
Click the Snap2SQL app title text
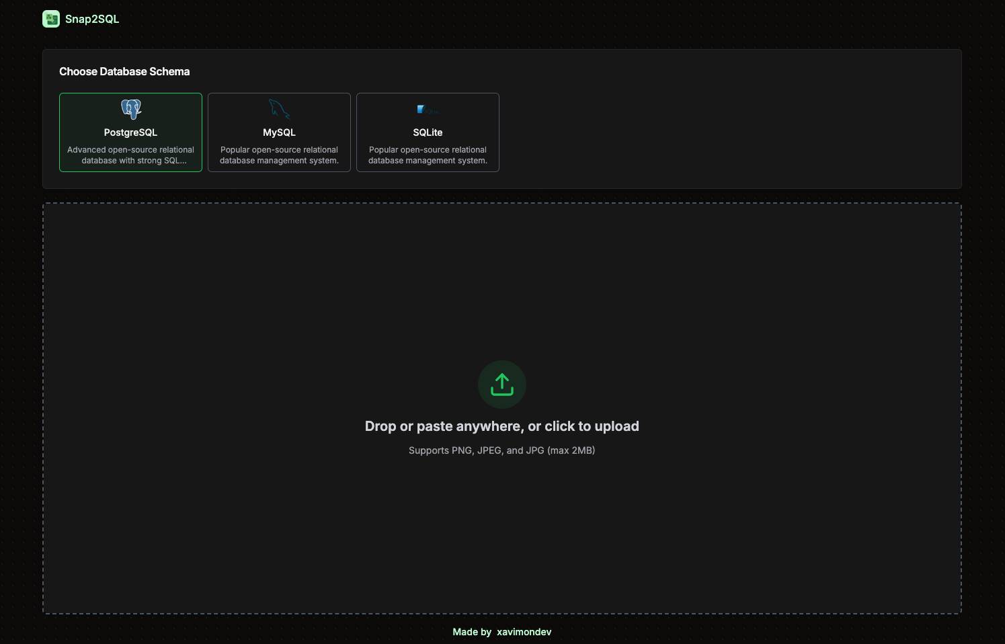[x=91, y=19]
